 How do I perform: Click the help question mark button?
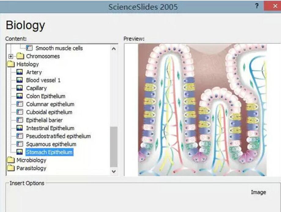coord(257,6)
